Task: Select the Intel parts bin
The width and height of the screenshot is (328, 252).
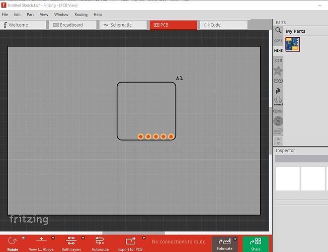Action: click(x=278, y=131)
